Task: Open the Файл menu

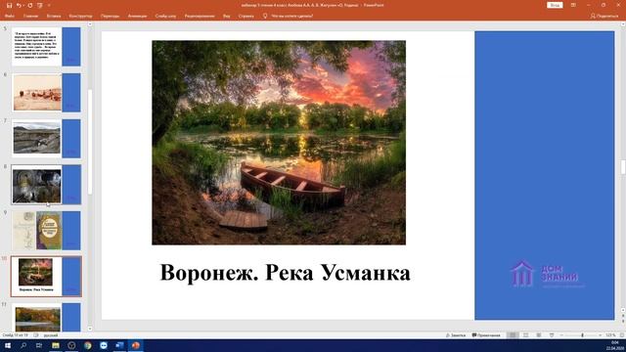Action: click(x=10, y=16)
